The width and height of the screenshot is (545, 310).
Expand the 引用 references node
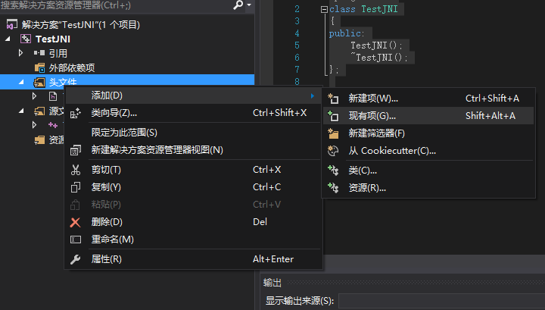[21, 53]
